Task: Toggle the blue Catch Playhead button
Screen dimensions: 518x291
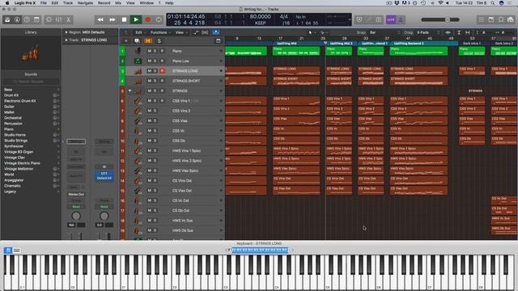Action: tap(216, 32)
